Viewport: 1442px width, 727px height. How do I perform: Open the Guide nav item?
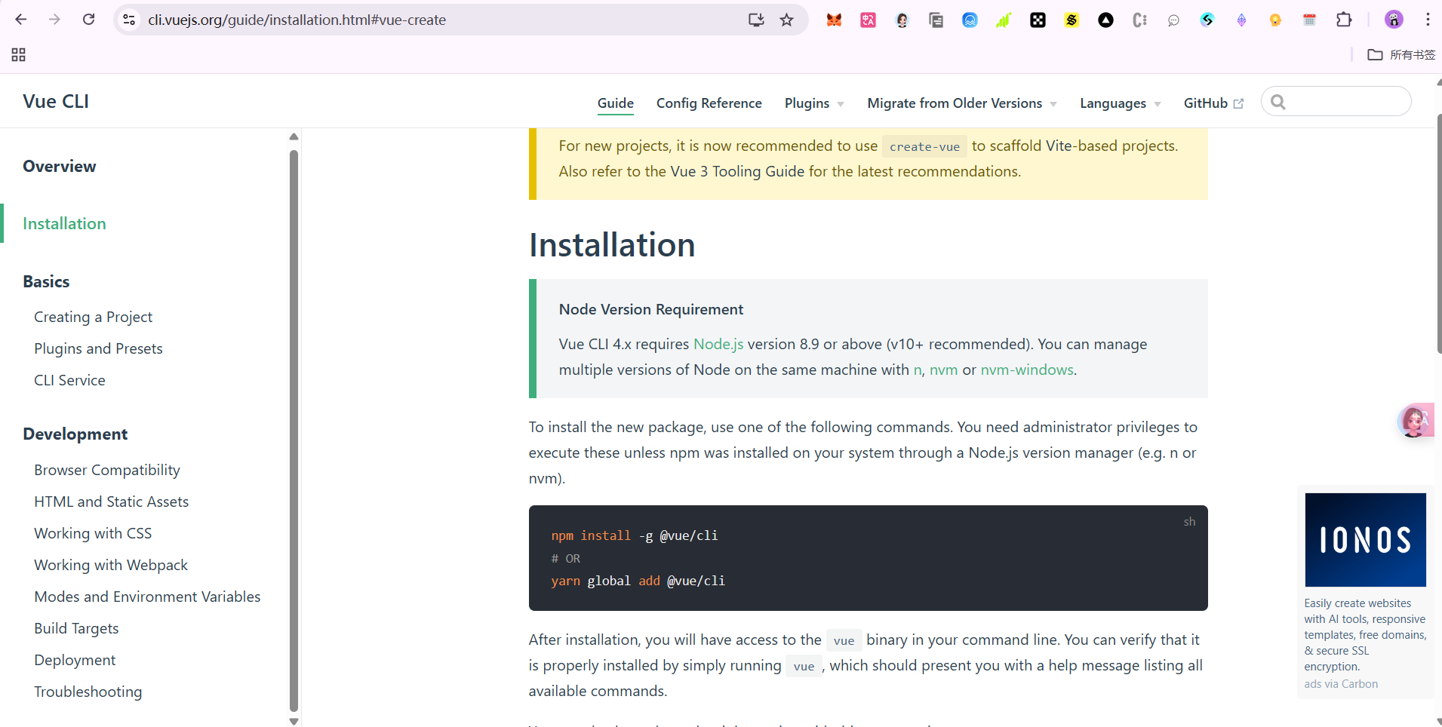(x=616, y=103)
